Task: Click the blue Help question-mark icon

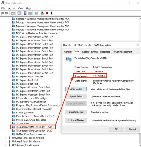Action: tap(25, 13)
